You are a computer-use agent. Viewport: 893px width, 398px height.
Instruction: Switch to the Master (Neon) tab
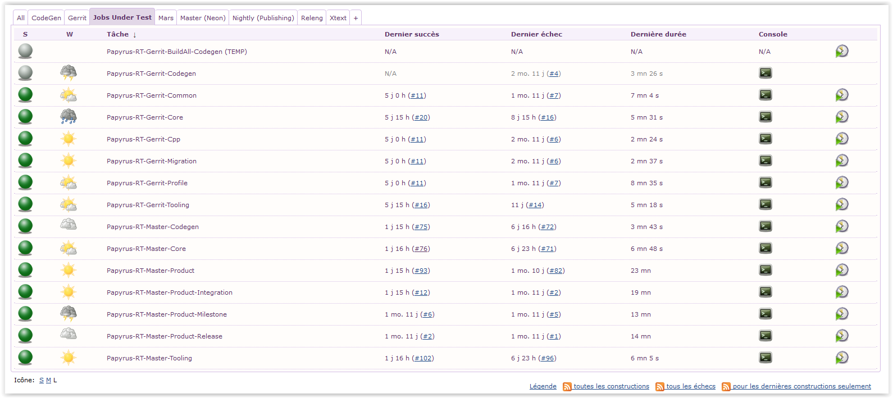pos(203,18)
